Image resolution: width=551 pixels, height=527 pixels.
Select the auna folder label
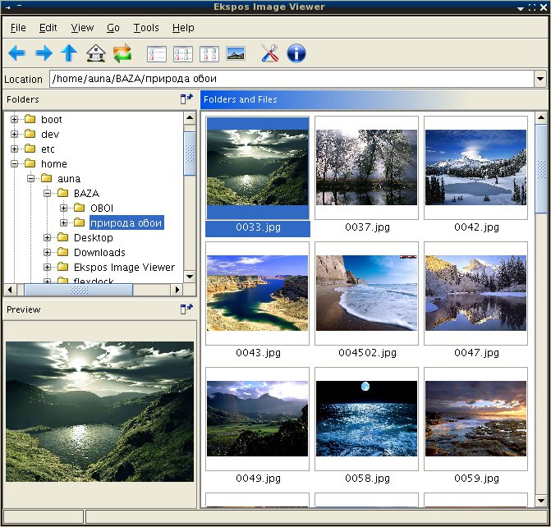coord(69,178)
